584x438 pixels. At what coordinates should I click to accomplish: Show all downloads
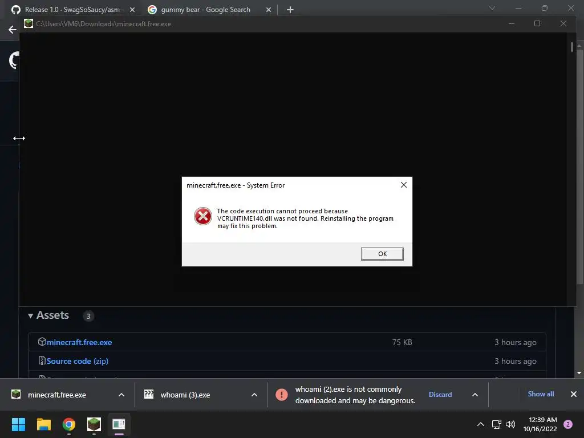(x=541, y=394)
